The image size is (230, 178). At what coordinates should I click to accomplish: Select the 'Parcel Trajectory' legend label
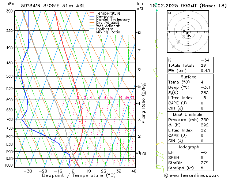[113, 19]
